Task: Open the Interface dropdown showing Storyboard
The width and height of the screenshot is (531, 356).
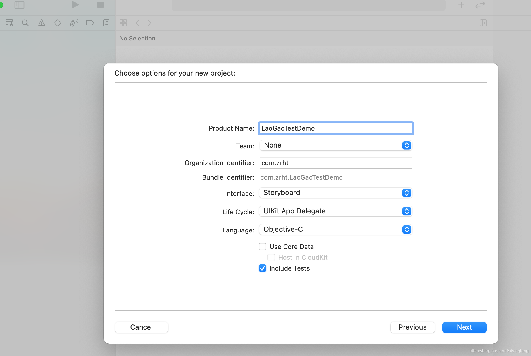Action: coord(335,193)
